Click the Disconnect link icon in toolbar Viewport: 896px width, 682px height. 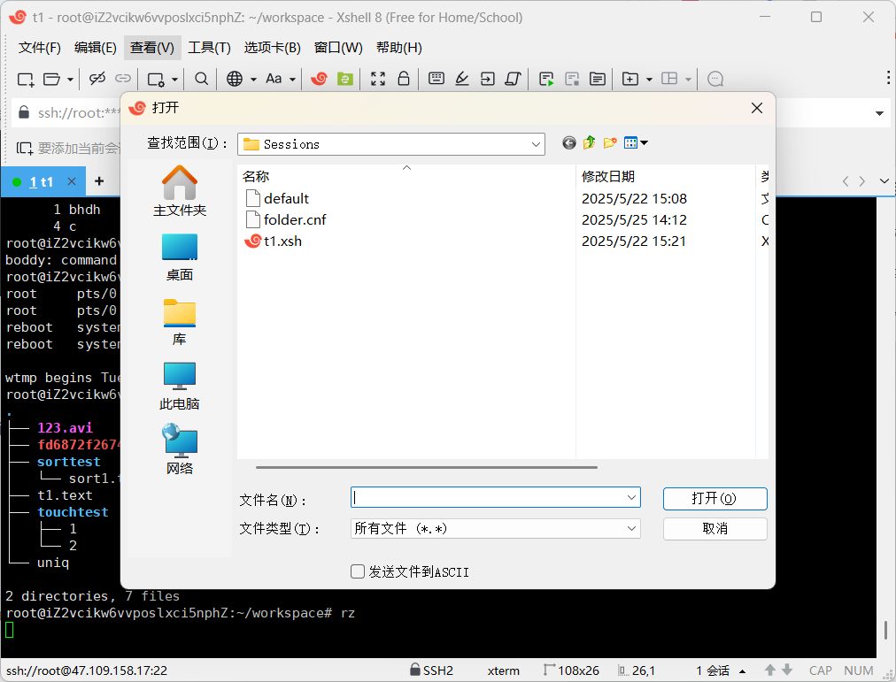click(x=97, y=79)
